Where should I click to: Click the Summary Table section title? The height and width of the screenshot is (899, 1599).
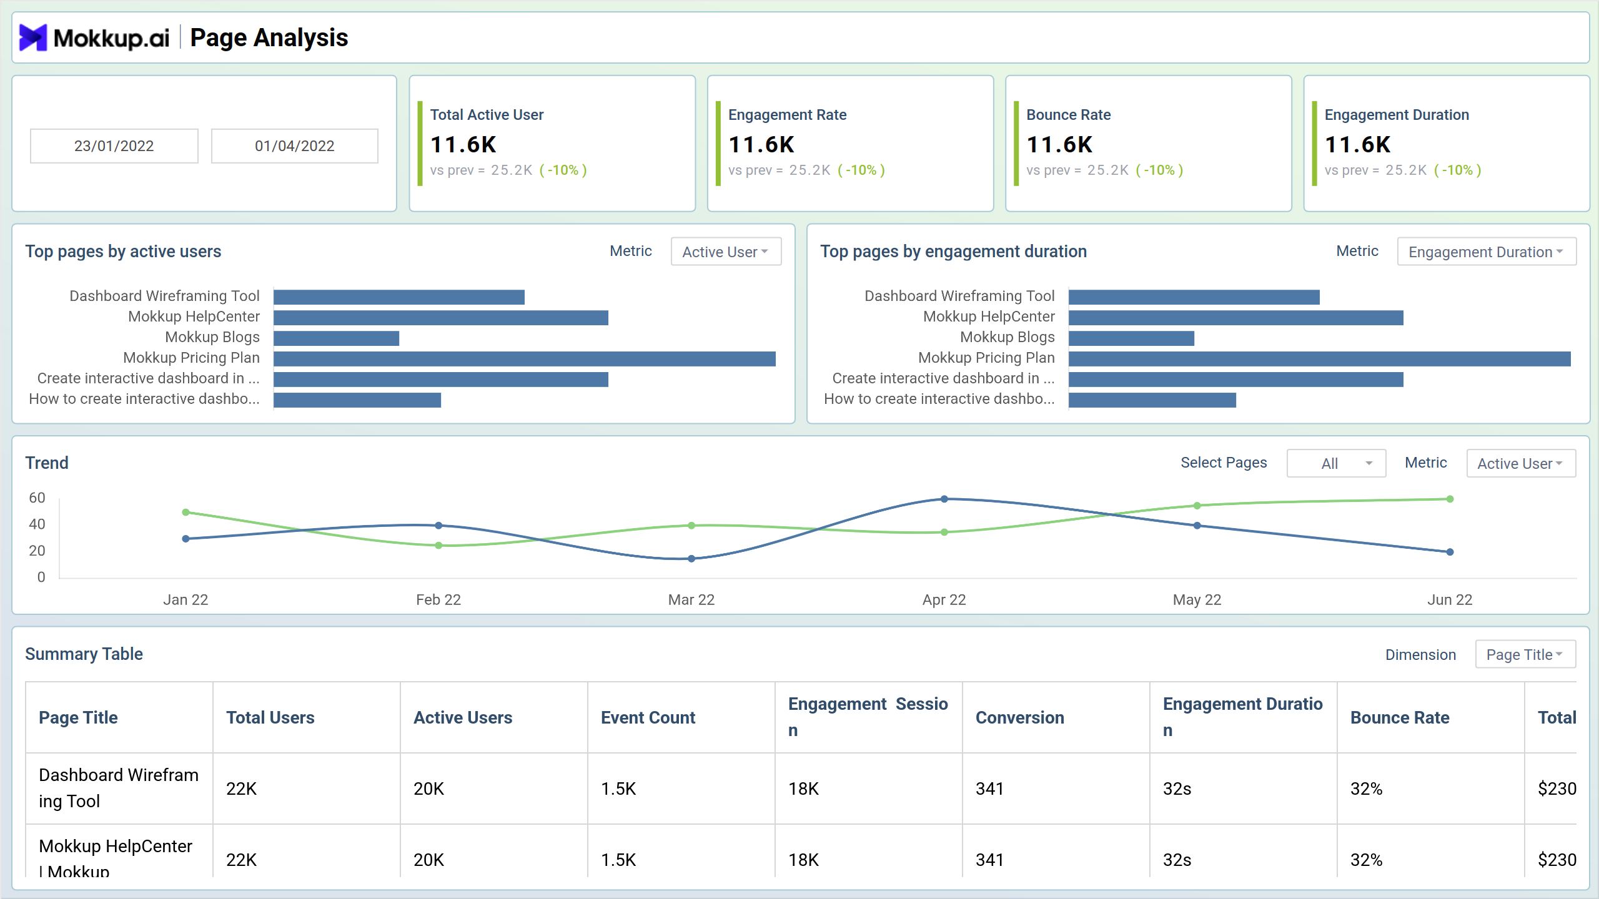pyautogui.click(x=84, y=654)
